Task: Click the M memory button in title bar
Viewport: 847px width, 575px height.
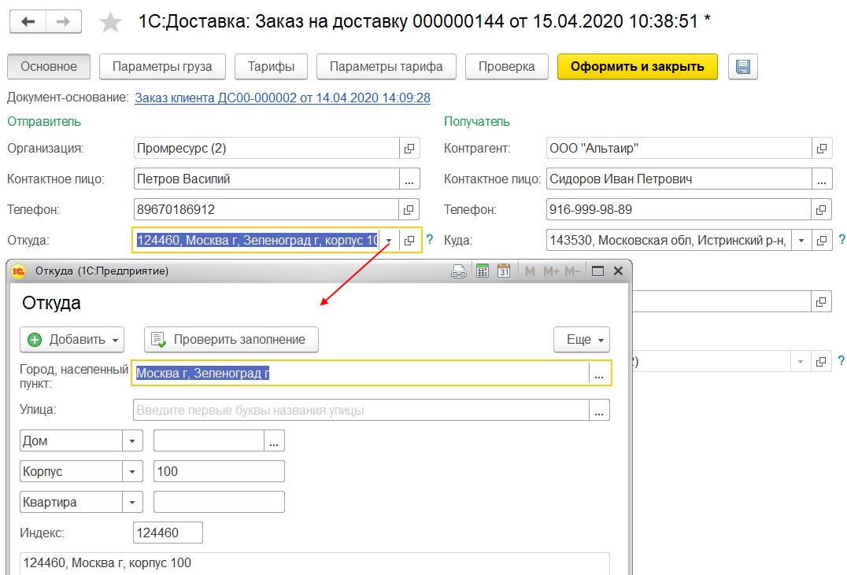Action: tap(530, 271)
